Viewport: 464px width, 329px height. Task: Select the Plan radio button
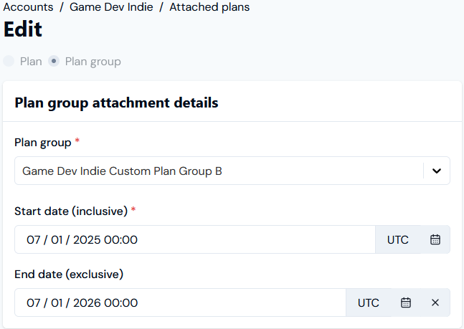(x=9, y=61)
